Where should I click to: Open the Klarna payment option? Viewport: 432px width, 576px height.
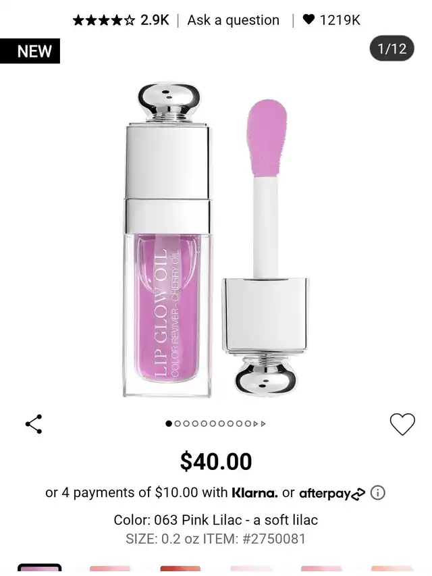tap(254, 493)
